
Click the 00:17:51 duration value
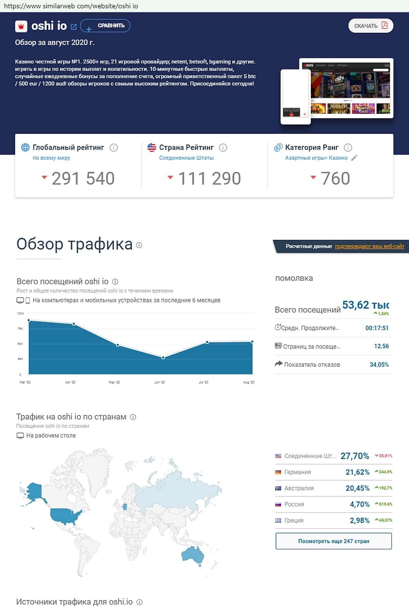[377, 328]
